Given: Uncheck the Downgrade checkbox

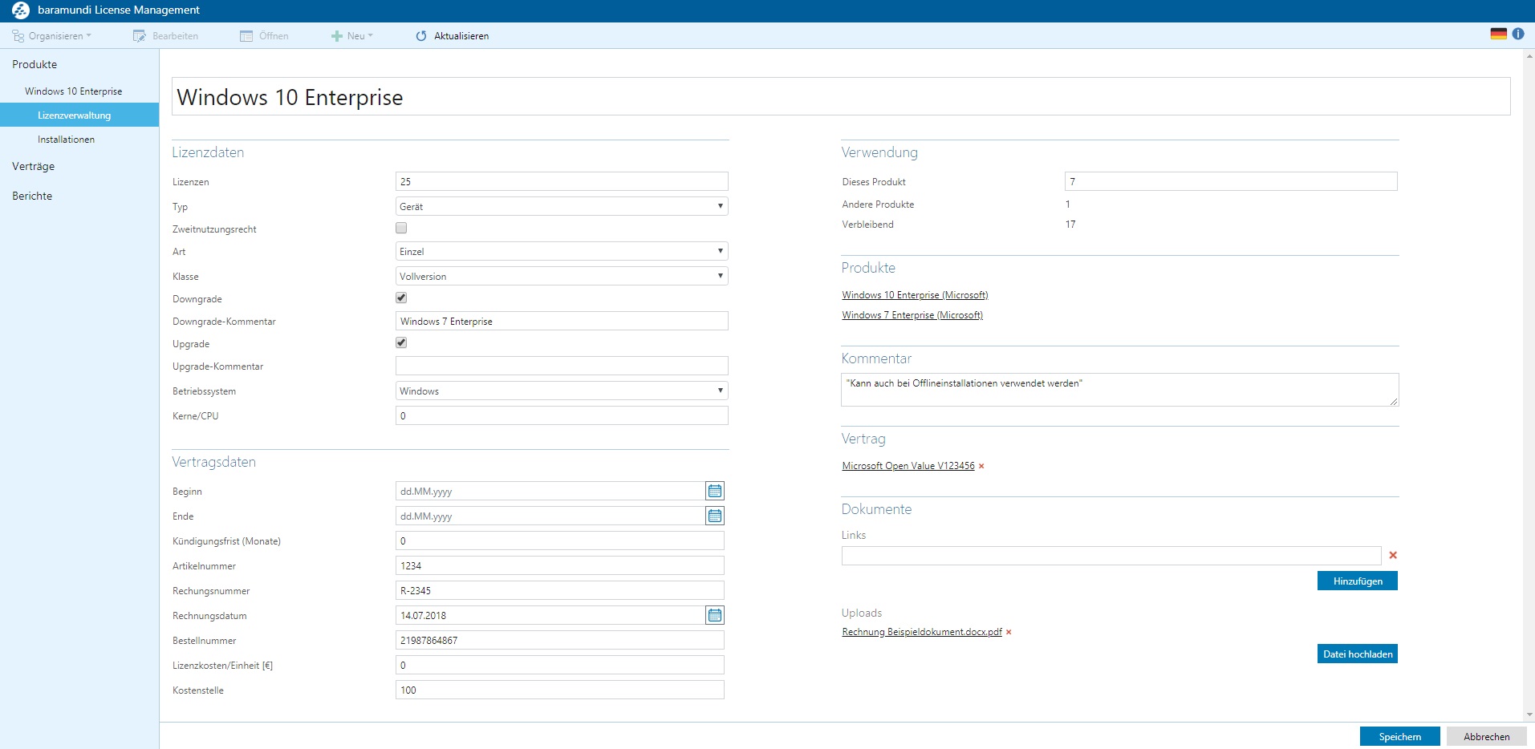Looking at the screenshot, I should tap(401, 298).
